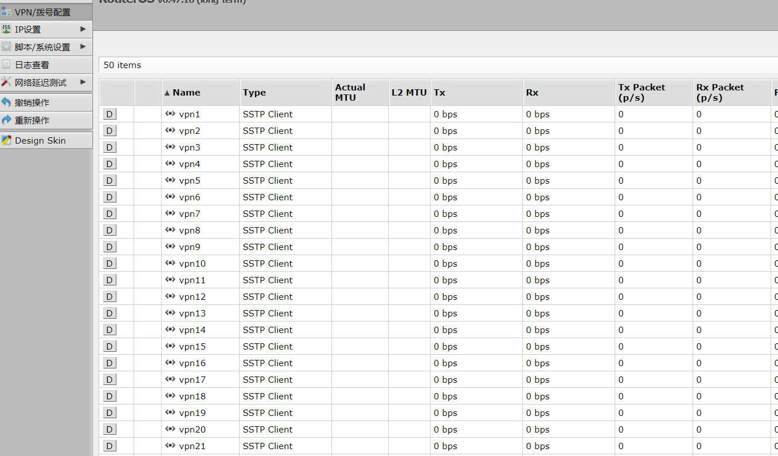Click 撤销操作 undo
The height and width of the screenshot is (456, 778).
tap(46, 102)
